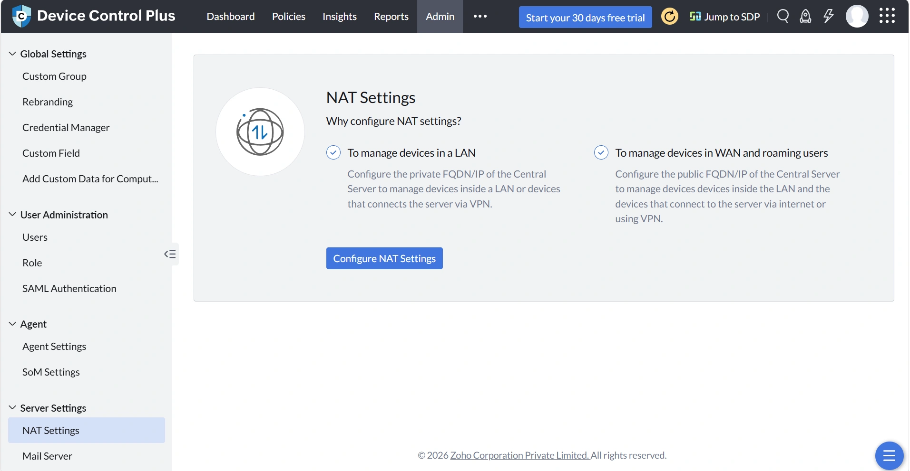Open SAML Authentication
This screenshot has height=471, width=910.
[69, 289]
